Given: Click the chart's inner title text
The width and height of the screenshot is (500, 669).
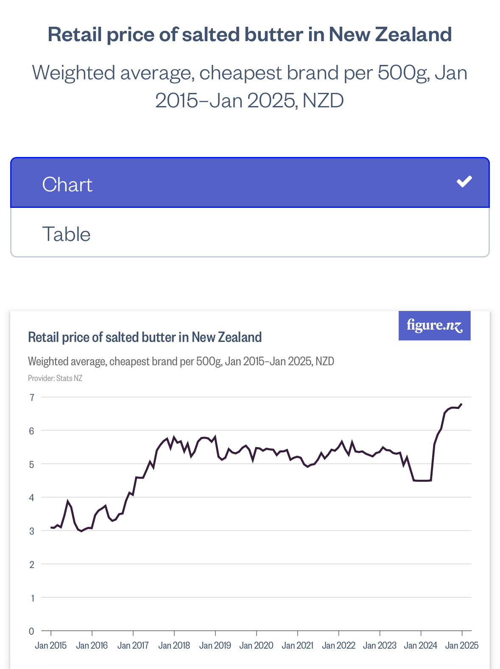Looking at the screenshot, I should [x=145, y=337].
